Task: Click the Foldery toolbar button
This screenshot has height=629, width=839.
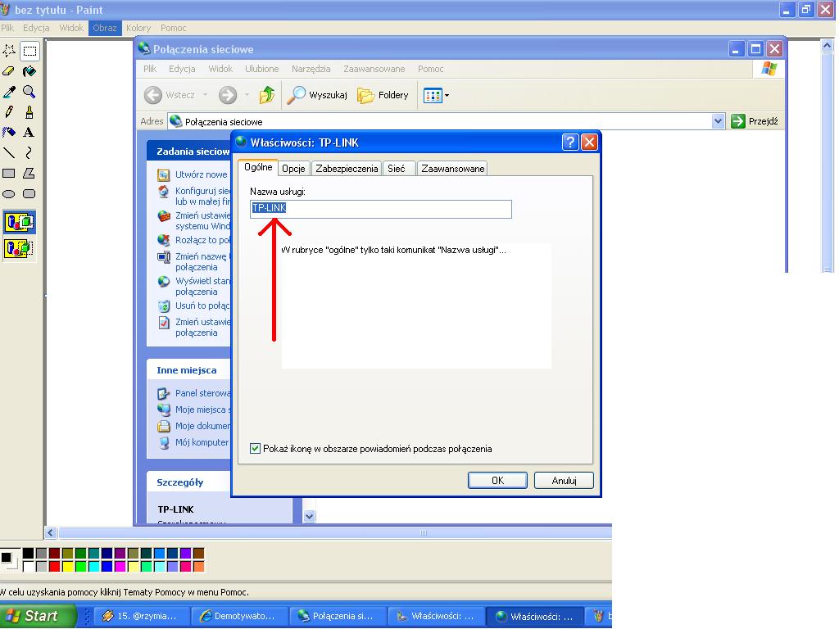Action: point(383,95)
